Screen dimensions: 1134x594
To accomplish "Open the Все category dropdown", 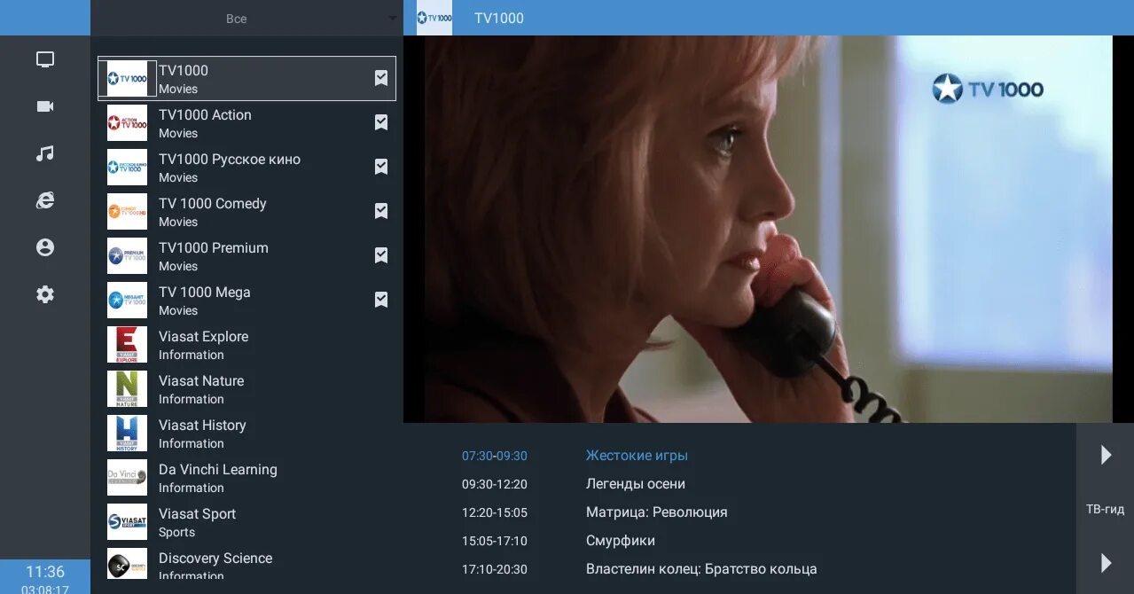I will click(x=246, y=19).
